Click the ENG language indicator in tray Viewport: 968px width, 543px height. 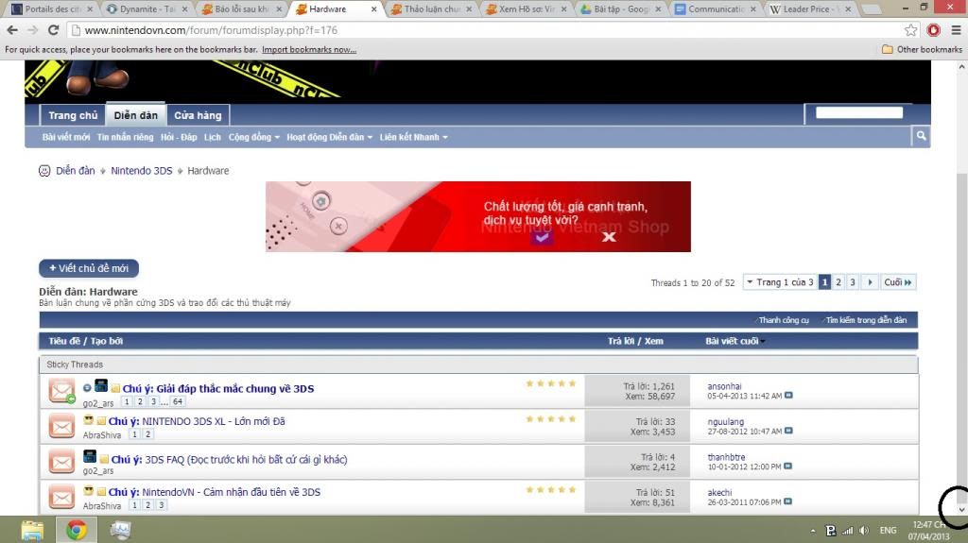tap(888, 531)
